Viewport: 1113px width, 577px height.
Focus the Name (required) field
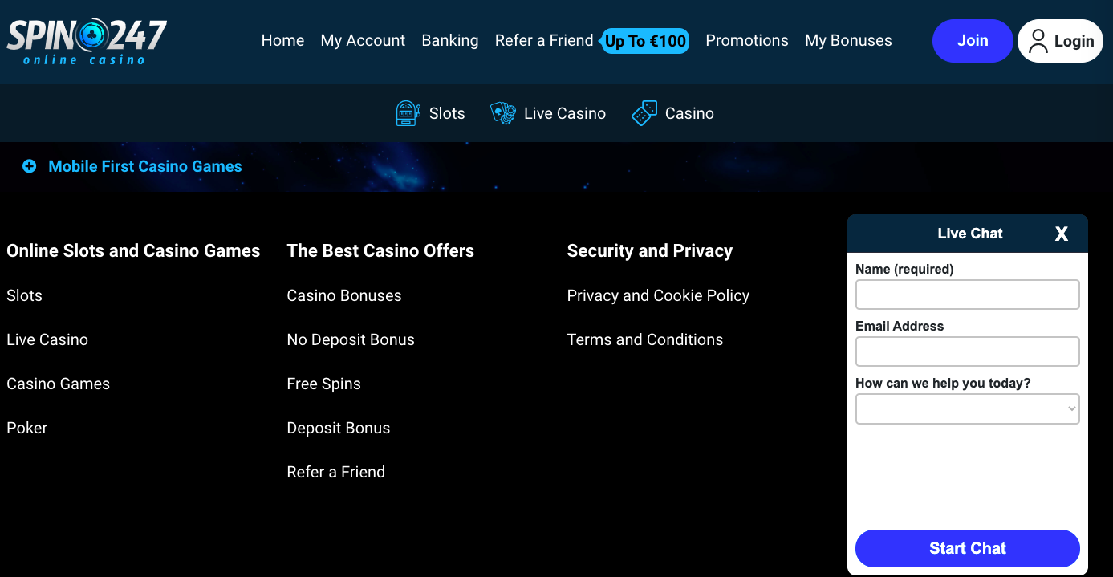967,295
